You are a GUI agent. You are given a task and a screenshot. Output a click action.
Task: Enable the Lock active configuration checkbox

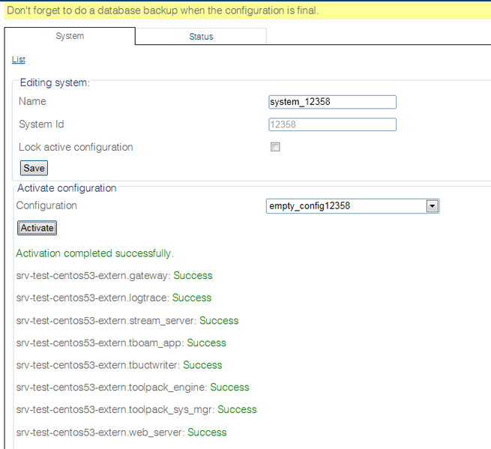[275, 148]
